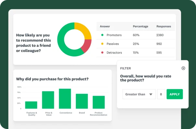Click the 'Brand' axis label
This screenshot has height=129, width=196.
click(82, 113)
